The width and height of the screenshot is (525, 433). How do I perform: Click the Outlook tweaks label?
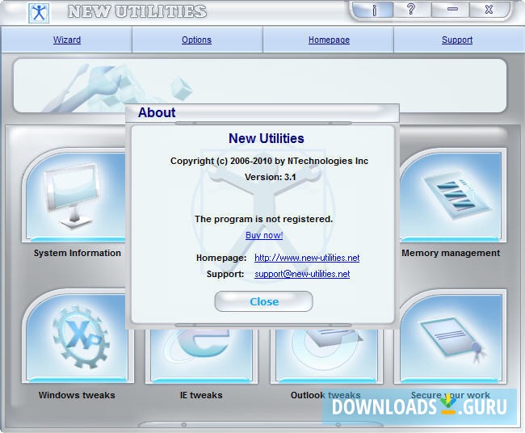coord(325,395)
